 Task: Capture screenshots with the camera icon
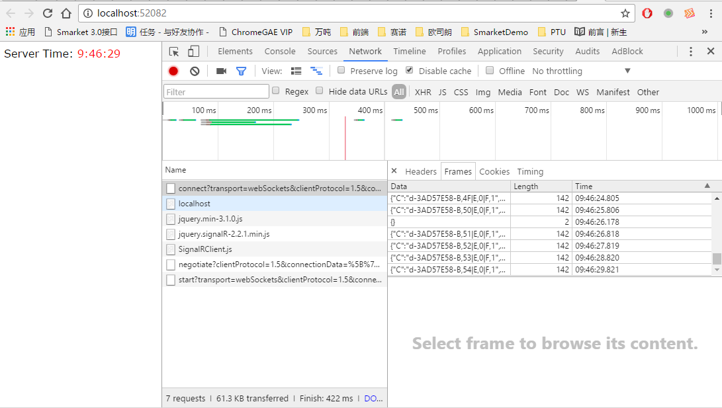222,71
